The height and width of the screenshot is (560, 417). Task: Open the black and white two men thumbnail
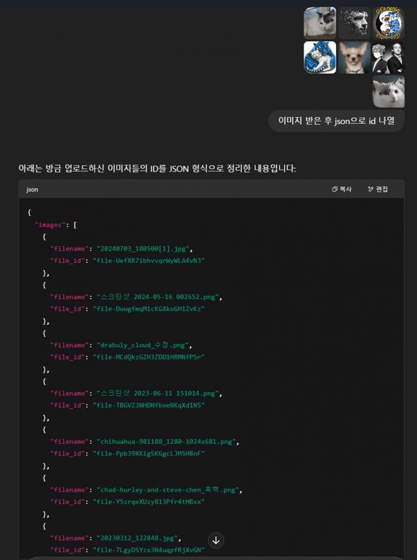(388, 57)
